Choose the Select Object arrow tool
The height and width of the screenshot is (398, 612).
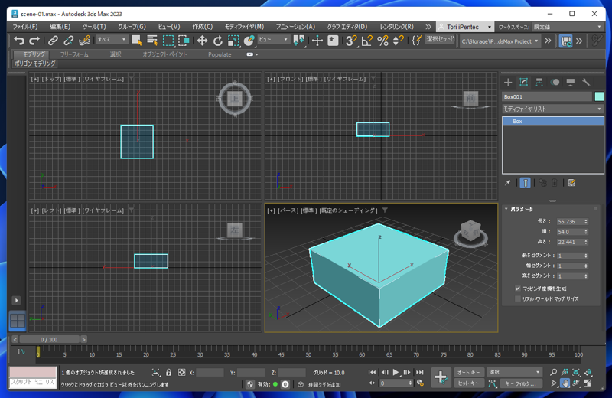pos(137,41)
